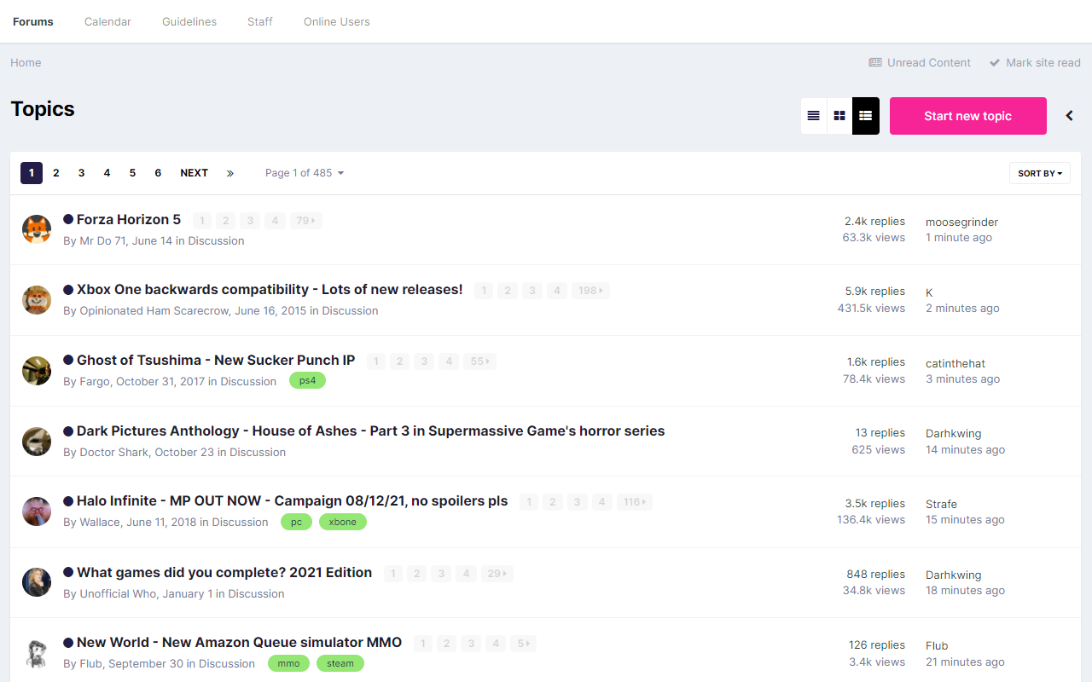
Task: Select expanded list view icon
Action: click(866, 116)
